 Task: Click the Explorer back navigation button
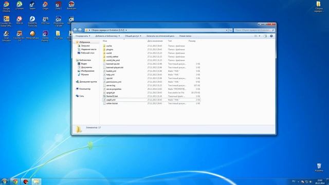click(x=75, y=30)
